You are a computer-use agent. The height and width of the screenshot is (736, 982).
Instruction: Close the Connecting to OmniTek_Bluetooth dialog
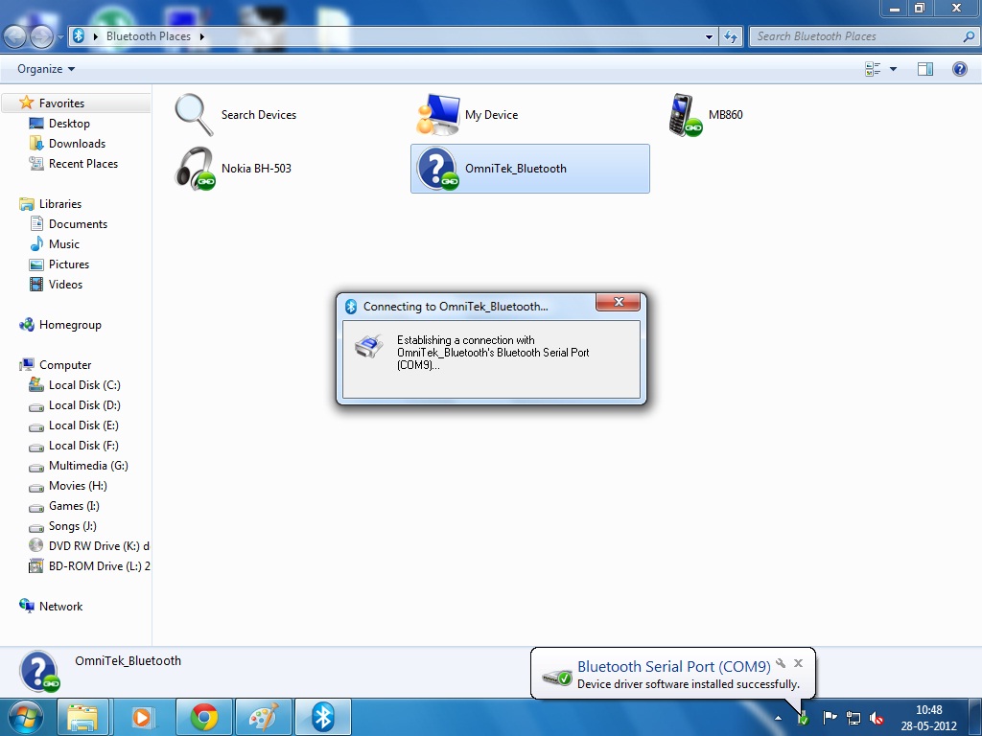tap(619, 302)
